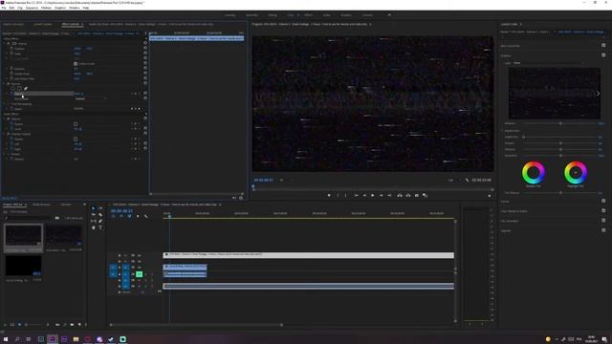Open the Sequence menu
The width and height of the screenshot is (612, 344).
(32, 8)
